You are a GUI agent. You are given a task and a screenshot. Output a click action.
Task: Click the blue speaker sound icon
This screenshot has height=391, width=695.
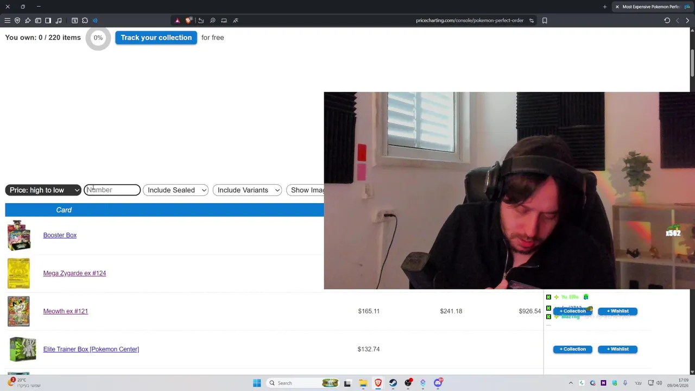click(x=95, y=21)
